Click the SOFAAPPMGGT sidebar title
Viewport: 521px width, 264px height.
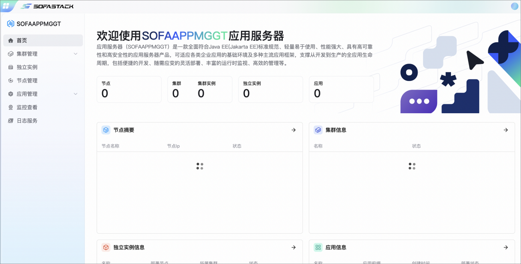pyautogui.click(x=39, y=24)
